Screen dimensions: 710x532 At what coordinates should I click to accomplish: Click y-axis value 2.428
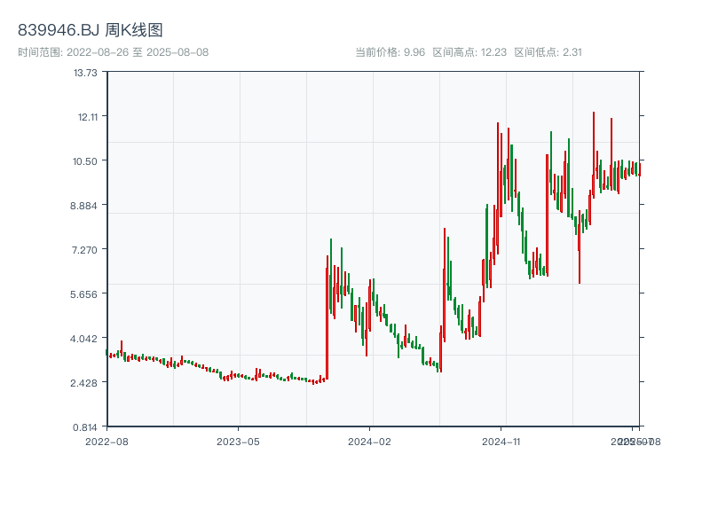(83, 383)
